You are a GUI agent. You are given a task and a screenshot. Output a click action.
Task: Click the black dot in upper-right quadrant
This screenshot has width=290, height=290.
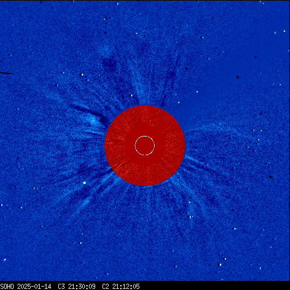[x=237, y=77]
